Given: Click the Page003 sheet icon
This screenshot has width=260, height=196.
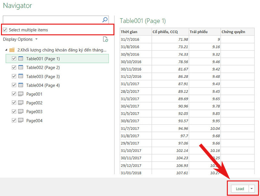Looking at the screenshot, I should click(21, 111).
